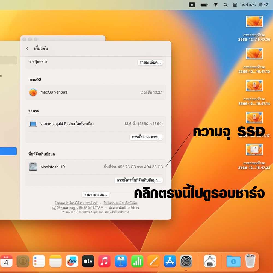Open การตั้งค่าจอภาพ... display settings
This screenshot has width=273, height=273.
point(146,137)
